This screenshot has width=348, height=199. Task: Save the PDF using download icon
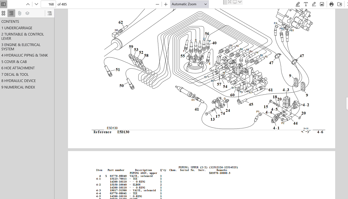(x=340, y=4)
